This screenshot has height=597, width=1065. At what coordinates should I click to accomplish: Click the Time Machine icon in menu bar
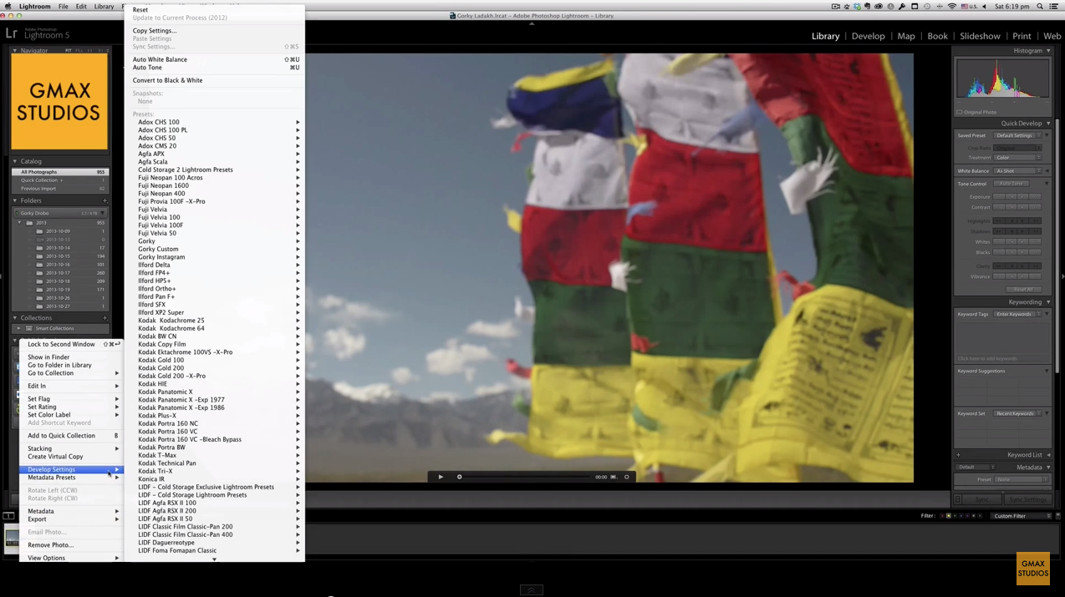pyautogui.click(x=927, y=6)
